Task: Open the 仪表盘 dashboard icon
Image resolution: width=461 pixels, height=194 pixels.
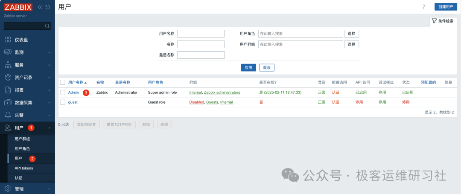Action: click(x=8, y=40)
